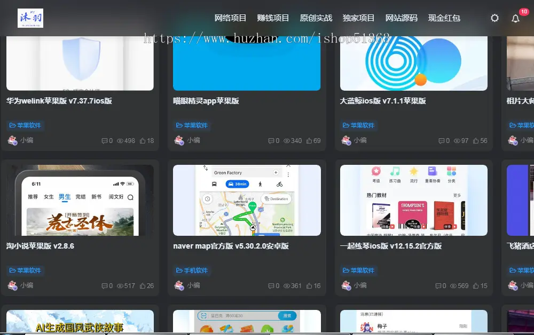
Task: Click views eye icon showing 498
Action: 120,141
